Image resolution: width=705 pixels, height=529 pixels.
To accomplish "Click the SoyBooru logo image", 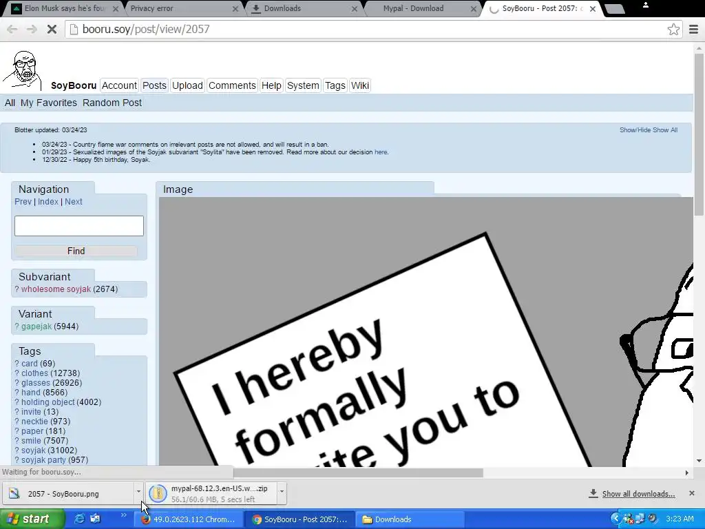I will (22, 71).
